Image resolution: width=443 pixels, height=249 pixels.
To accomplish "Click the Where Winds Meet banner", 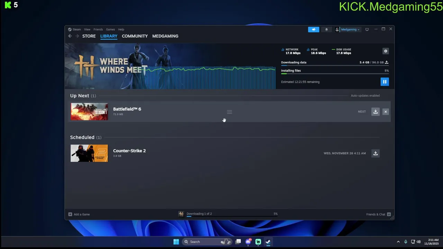I will [170, 66].
